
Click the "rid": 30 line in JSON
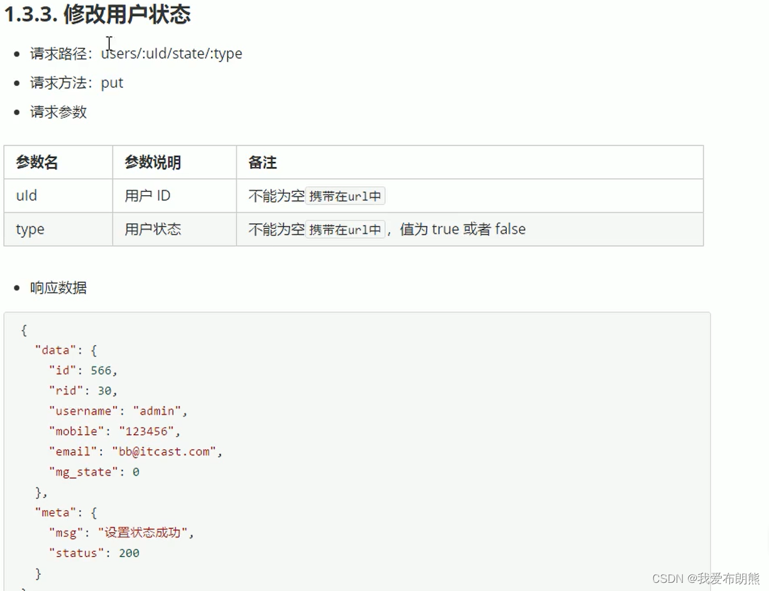(83, 390)
